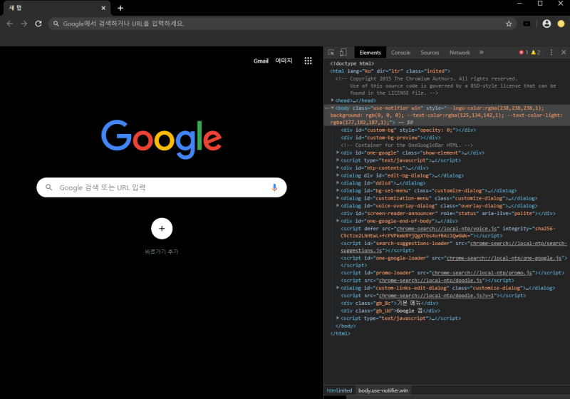Switch to the Console tab
Image resolution: width=570 pixels, height=399 pixels.
[400, 53]
